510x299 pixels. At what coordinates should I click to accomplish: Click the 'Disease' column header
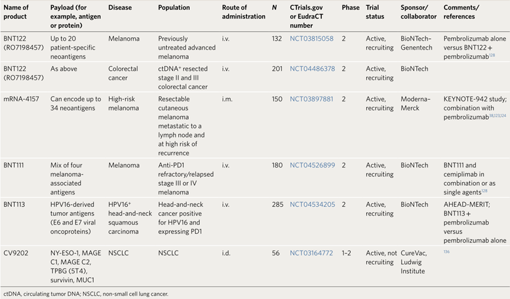pos(120,8)
